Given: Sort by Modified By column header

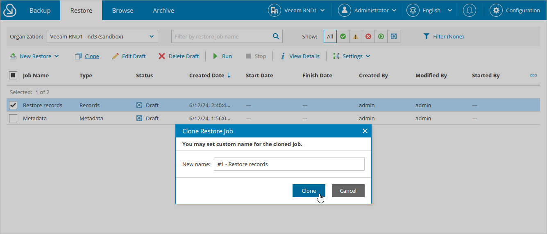Looking at the screenshot, I should coord(431,75).
